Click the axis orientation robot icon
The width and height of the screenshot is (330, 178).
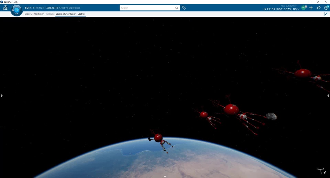click(x=322, y=171)
